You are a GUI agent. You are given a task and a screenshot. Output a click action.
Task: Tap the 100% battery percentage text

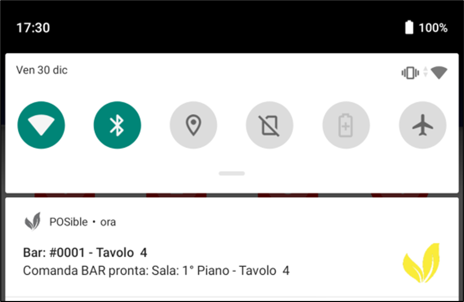433,28
